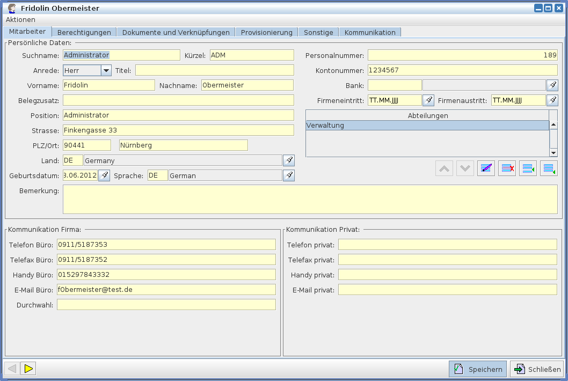Click the rightmost add-row icon below Abteilungen

pos(549,168)
